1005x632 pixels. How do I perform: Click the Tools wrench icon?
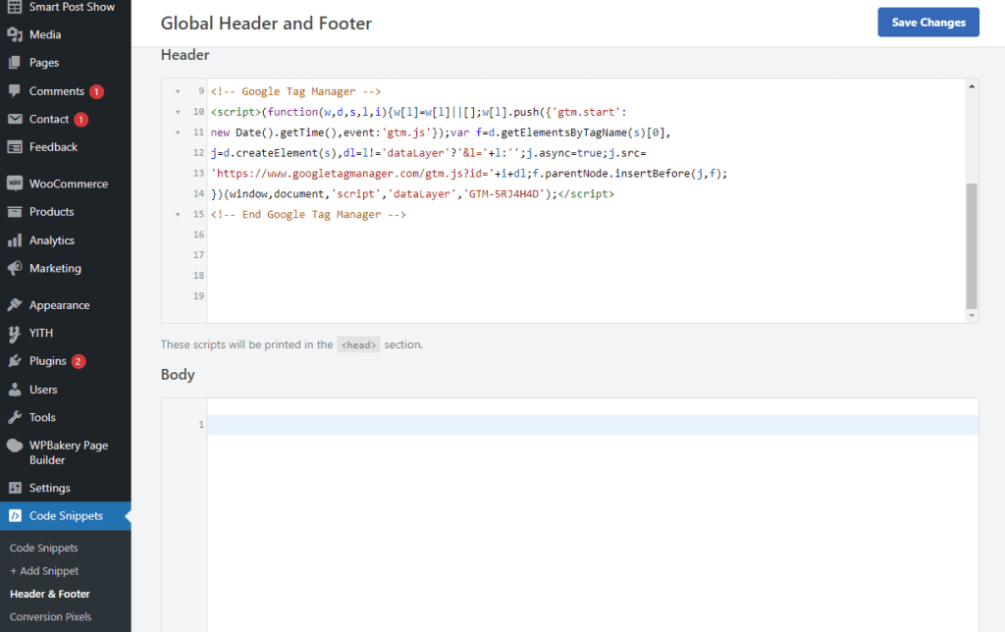click(x=15, y=417)
